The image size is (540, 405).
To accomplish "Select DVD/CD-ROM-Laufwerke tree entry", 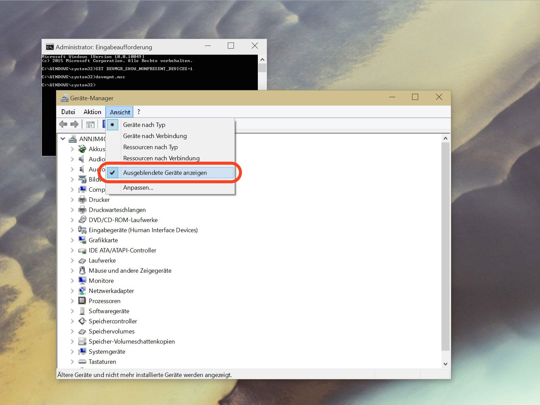I will [123, 220].
